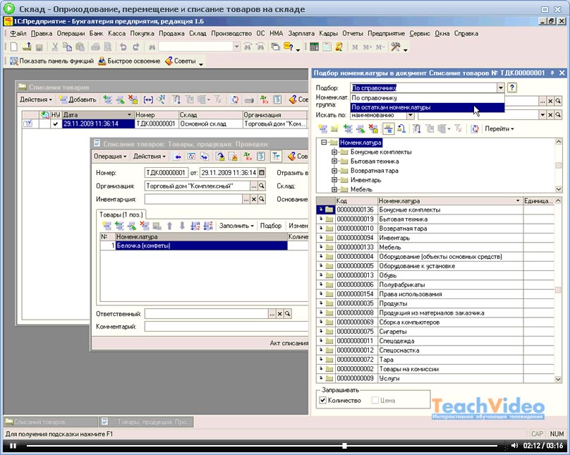Screen dimensions: 570x455
Task: Click the help question mark next to Подбор
Action: click(512, 87)
